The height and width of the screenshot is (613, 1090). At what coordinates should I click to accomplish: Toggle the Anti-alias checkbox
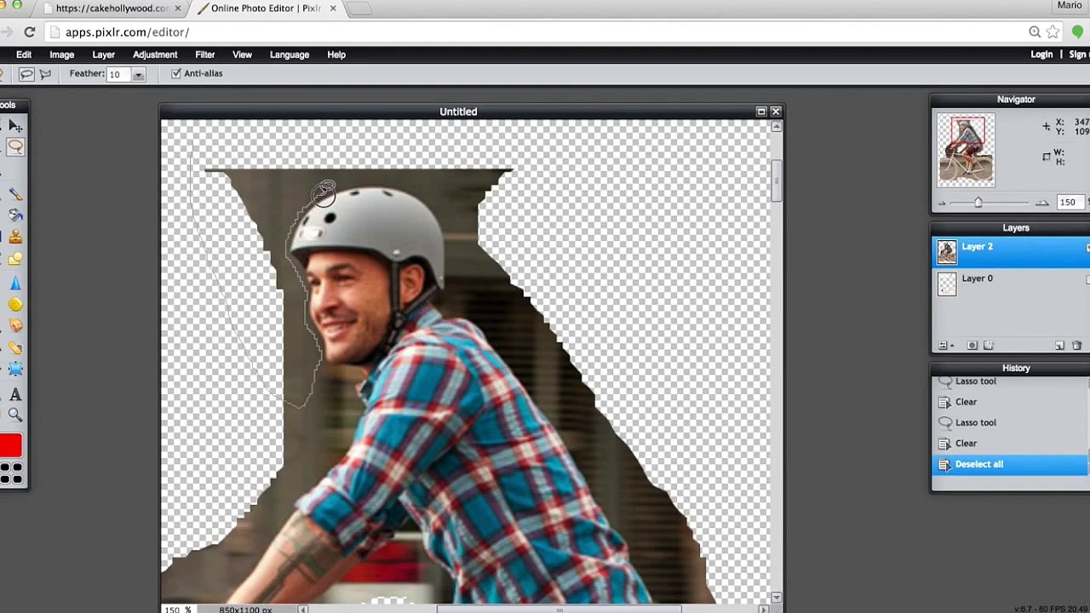[176, 74]
